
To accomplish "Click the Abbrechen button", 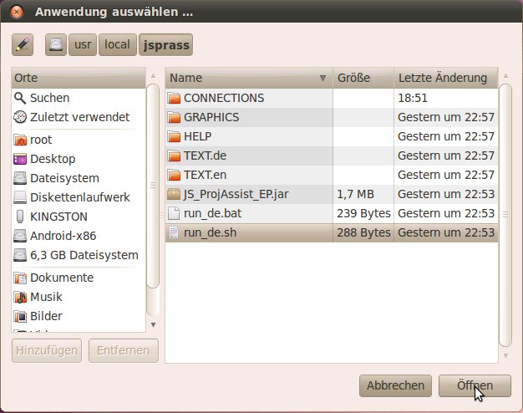I will [395, 385].
